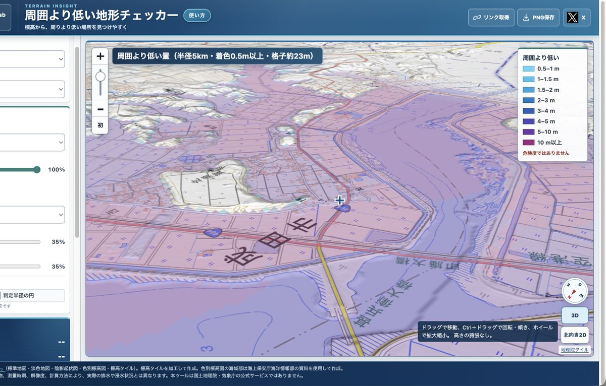This screenshot has height=386, width=606.
Task: Click the map zoom level slider handle
Action: coord(100,77)
